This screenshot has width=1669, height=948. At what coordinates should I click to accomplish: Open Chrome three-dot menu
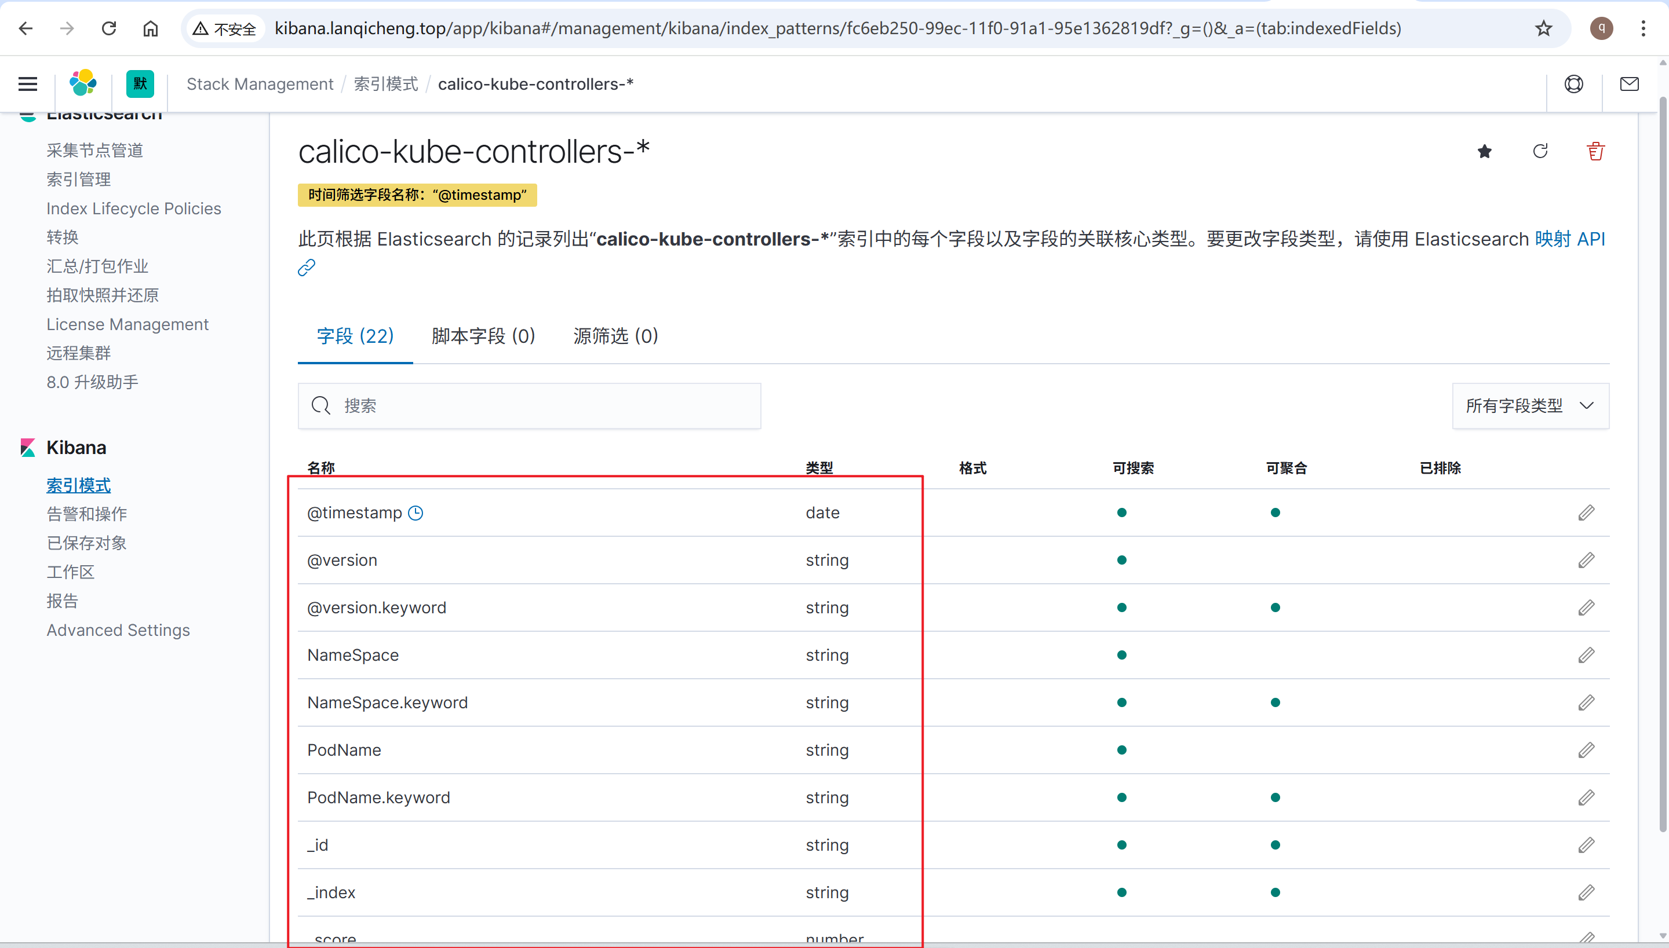[x=1644, y=28]
